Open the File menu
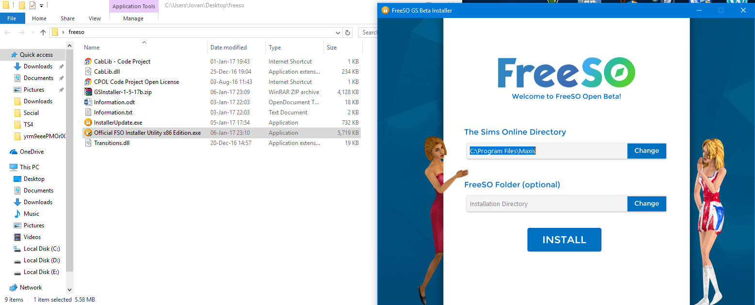This screenshot has height=305, width=755. tap(12, 18)
